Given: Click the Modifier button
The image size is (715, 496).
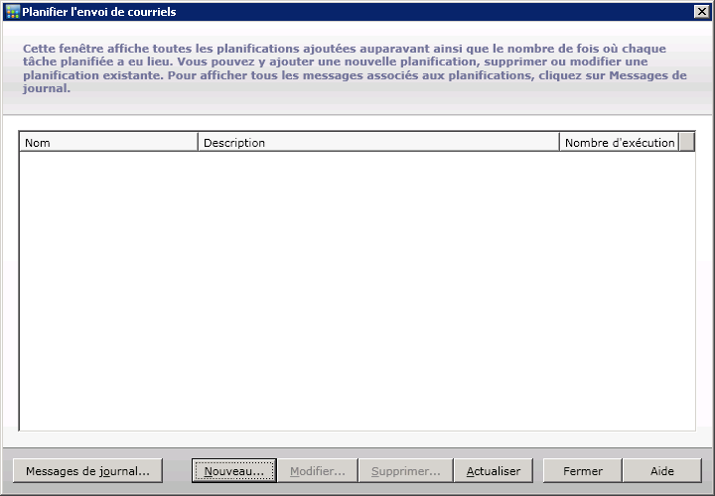Looking at the screenshot, I should click(x=318, y=470).
